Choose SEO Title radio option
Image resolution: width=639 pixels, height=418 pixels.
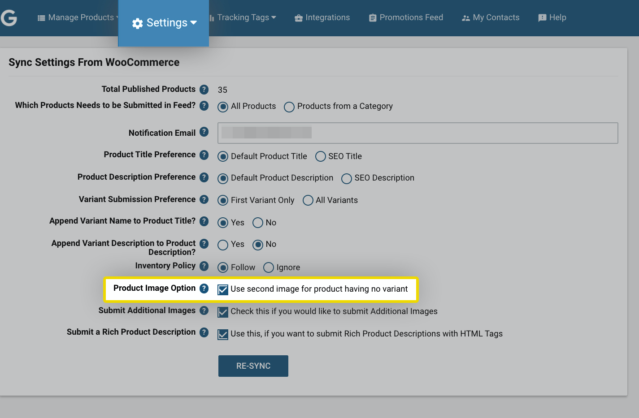pos(321,156)
